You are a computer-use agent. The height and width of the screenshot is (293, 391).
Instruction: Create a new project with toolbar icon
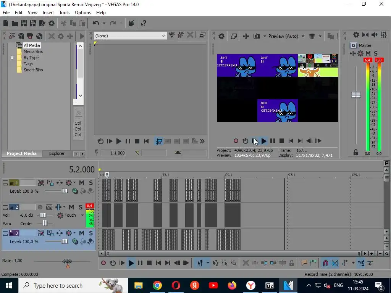click(x=6, y=23)
